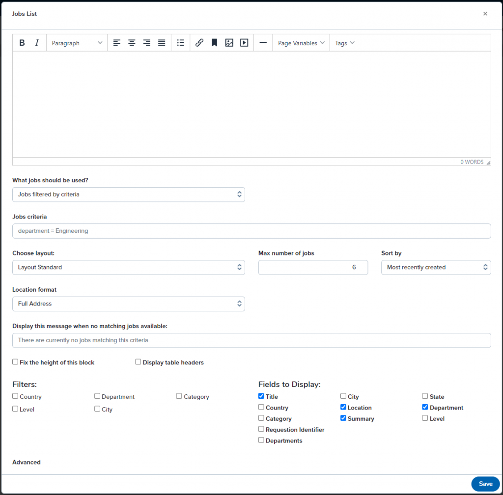
Task: Insert a hyperlink using link icon
Action: click(199, 43)
